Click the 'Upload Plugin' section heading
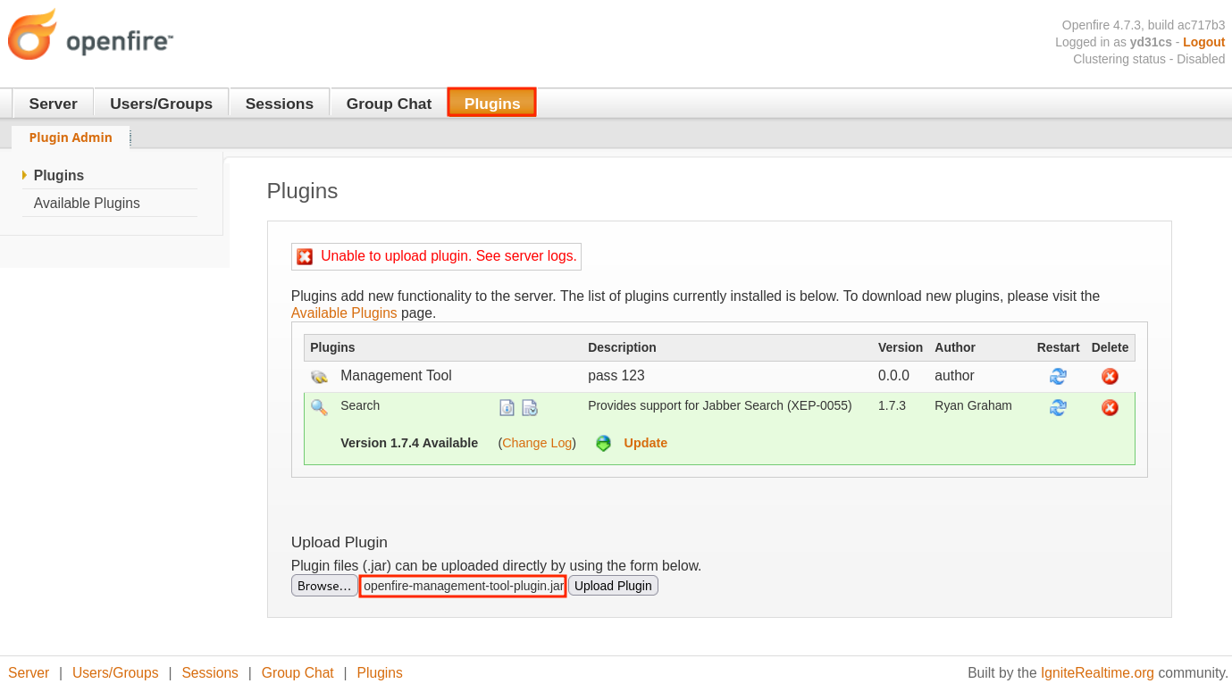Screen dimensions: 1232x692 point(339,542)
